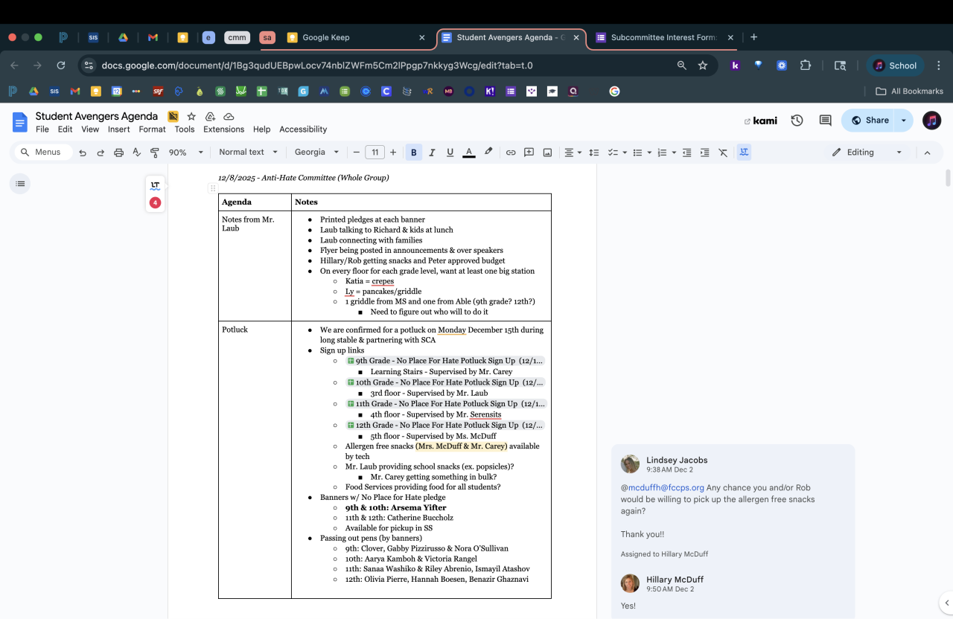Screen dimensions: 953x619
Task: Click the Menus search box
Action: pos(45,153)
